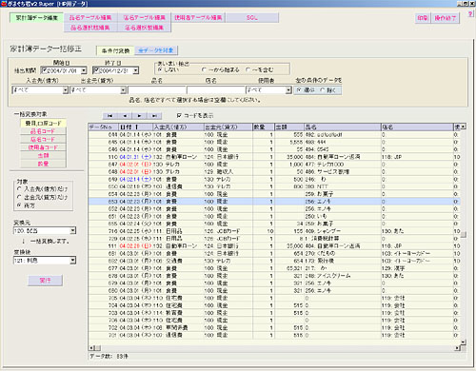This screenshot has height=371, width=476.
Task: Select the 条件付変換 sub-tab
Action: tap(115, 50)
